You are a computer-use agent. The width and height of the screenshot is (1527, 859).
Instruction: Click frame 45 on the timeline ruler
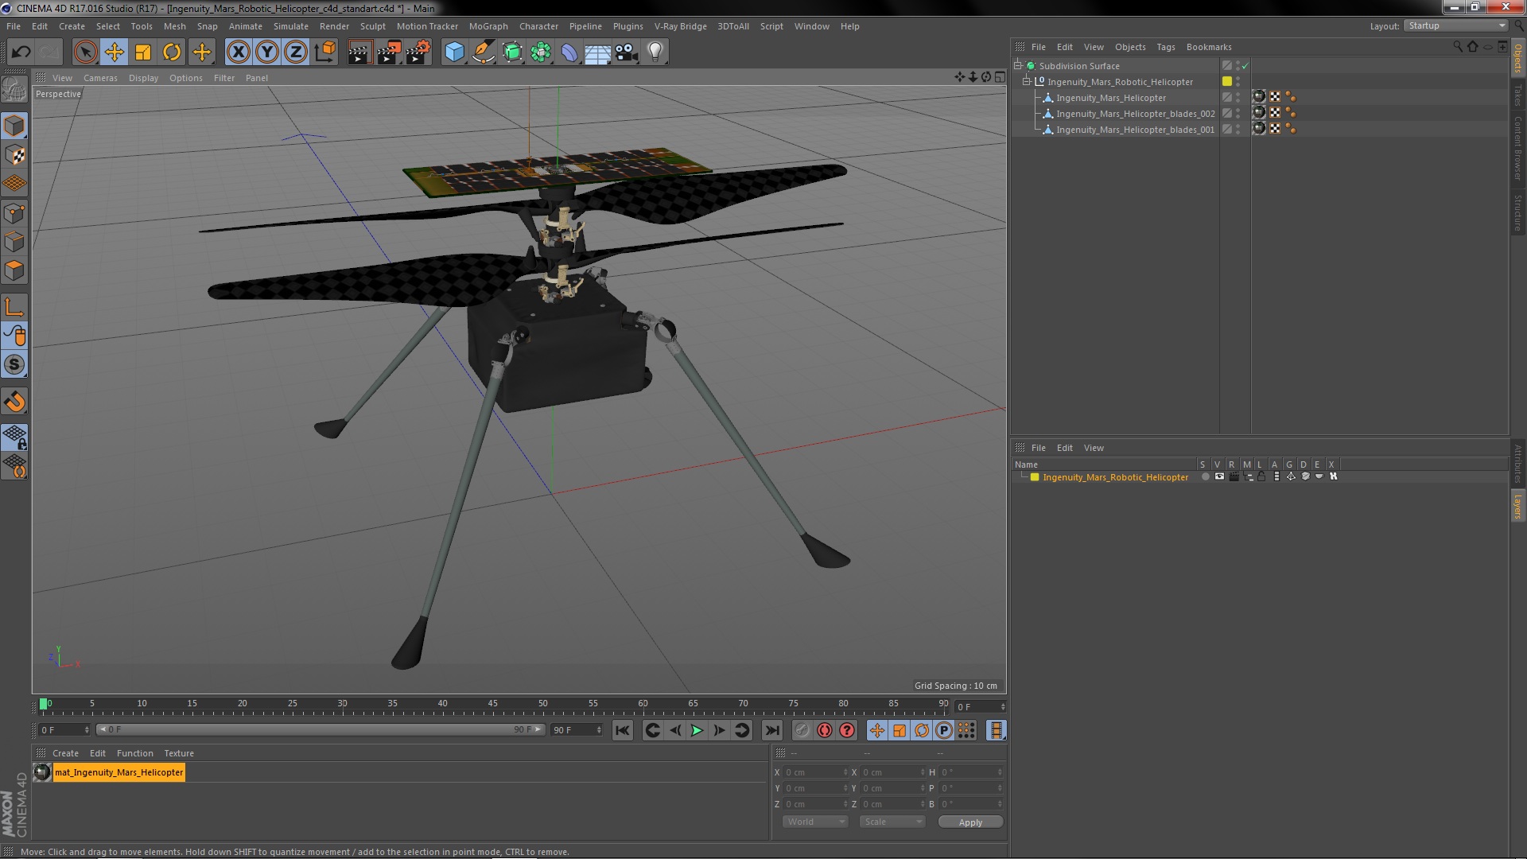492,705
